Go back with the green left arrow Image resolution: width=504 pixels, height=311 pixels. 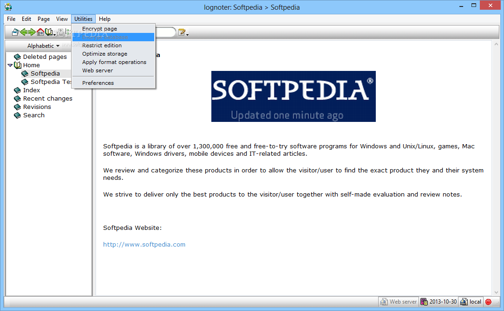click(24, 32)
